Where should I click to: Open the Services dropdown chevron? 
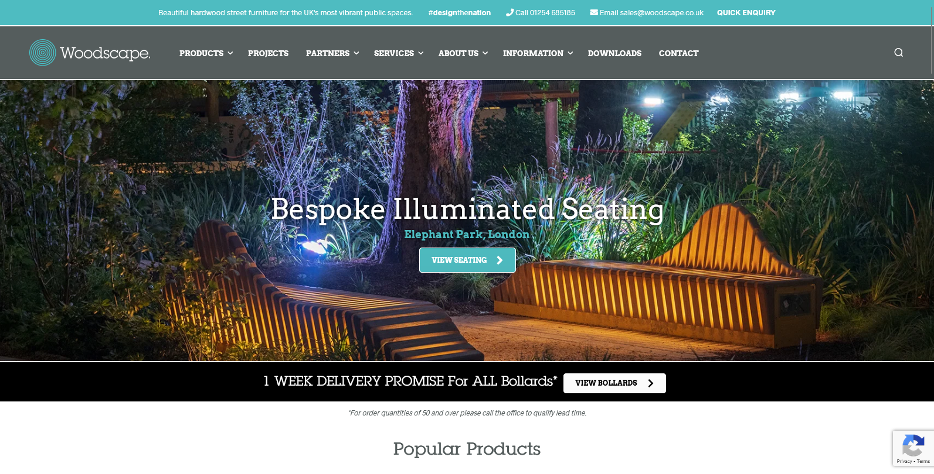[421, 53]
